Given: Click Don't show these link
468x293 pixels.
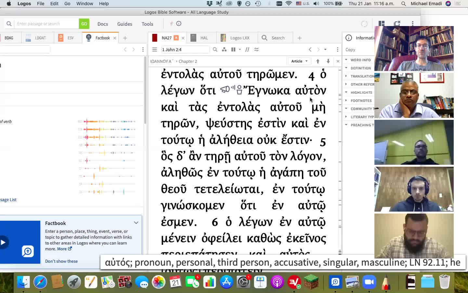Looking at the screenshot, I should [61, 261].
